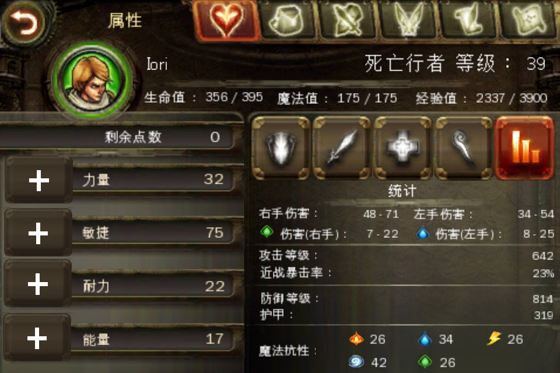Screen dimensions: 560x373
Task: Tap the back arrow button
Action: point(24,22)
